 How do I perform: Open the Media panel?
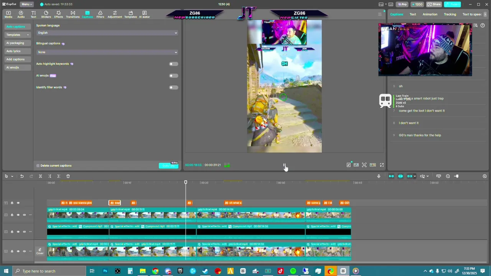click(8, 15)
